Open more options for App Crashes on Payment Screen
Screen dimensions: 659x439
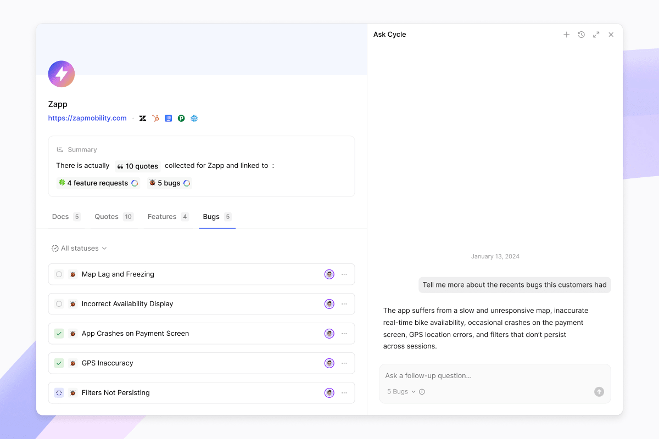click(344, 334)
